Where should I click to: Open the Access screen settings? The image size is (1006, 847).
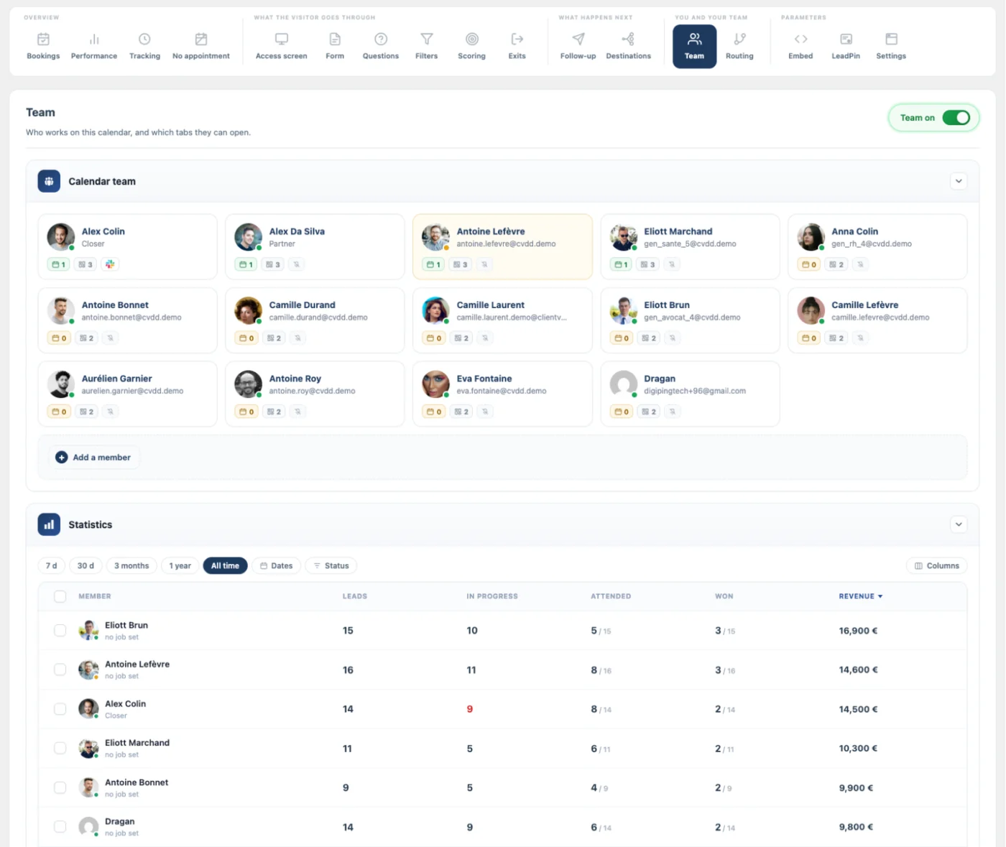pos(282,46)
